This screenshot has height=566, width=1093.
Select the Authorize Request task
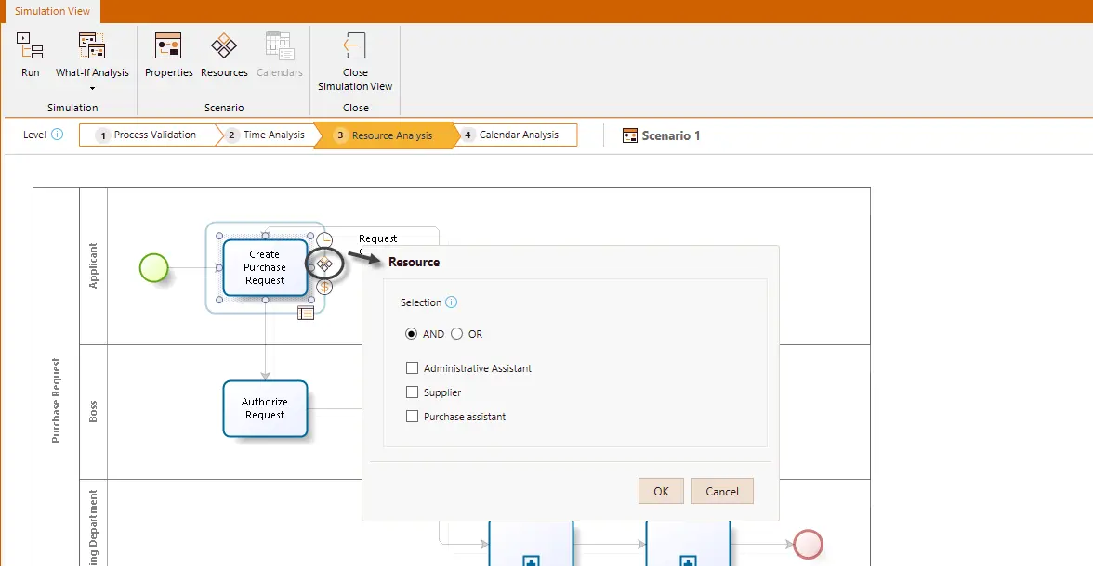pyautogui.click(x=265, y=408)
